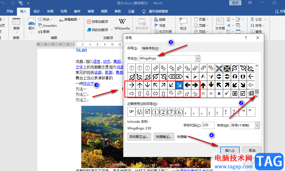Insert a picture with 图片 icon

pyautogui.click(x=32, y=25)
